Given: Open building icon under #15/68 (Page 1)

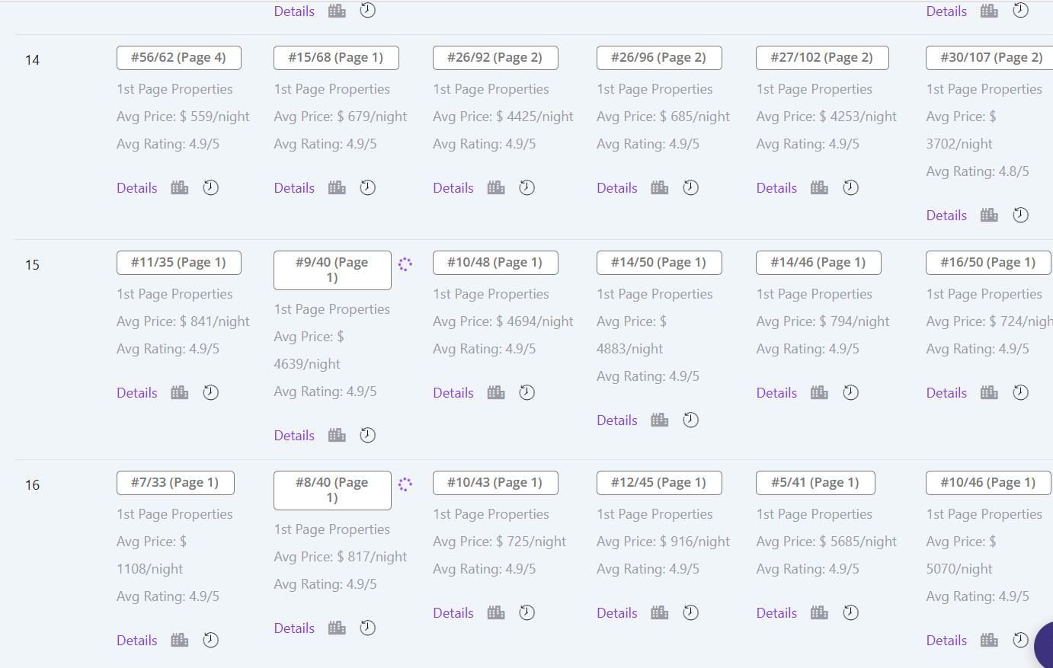Looking at the screenshot, I should (x=337, y=187).
